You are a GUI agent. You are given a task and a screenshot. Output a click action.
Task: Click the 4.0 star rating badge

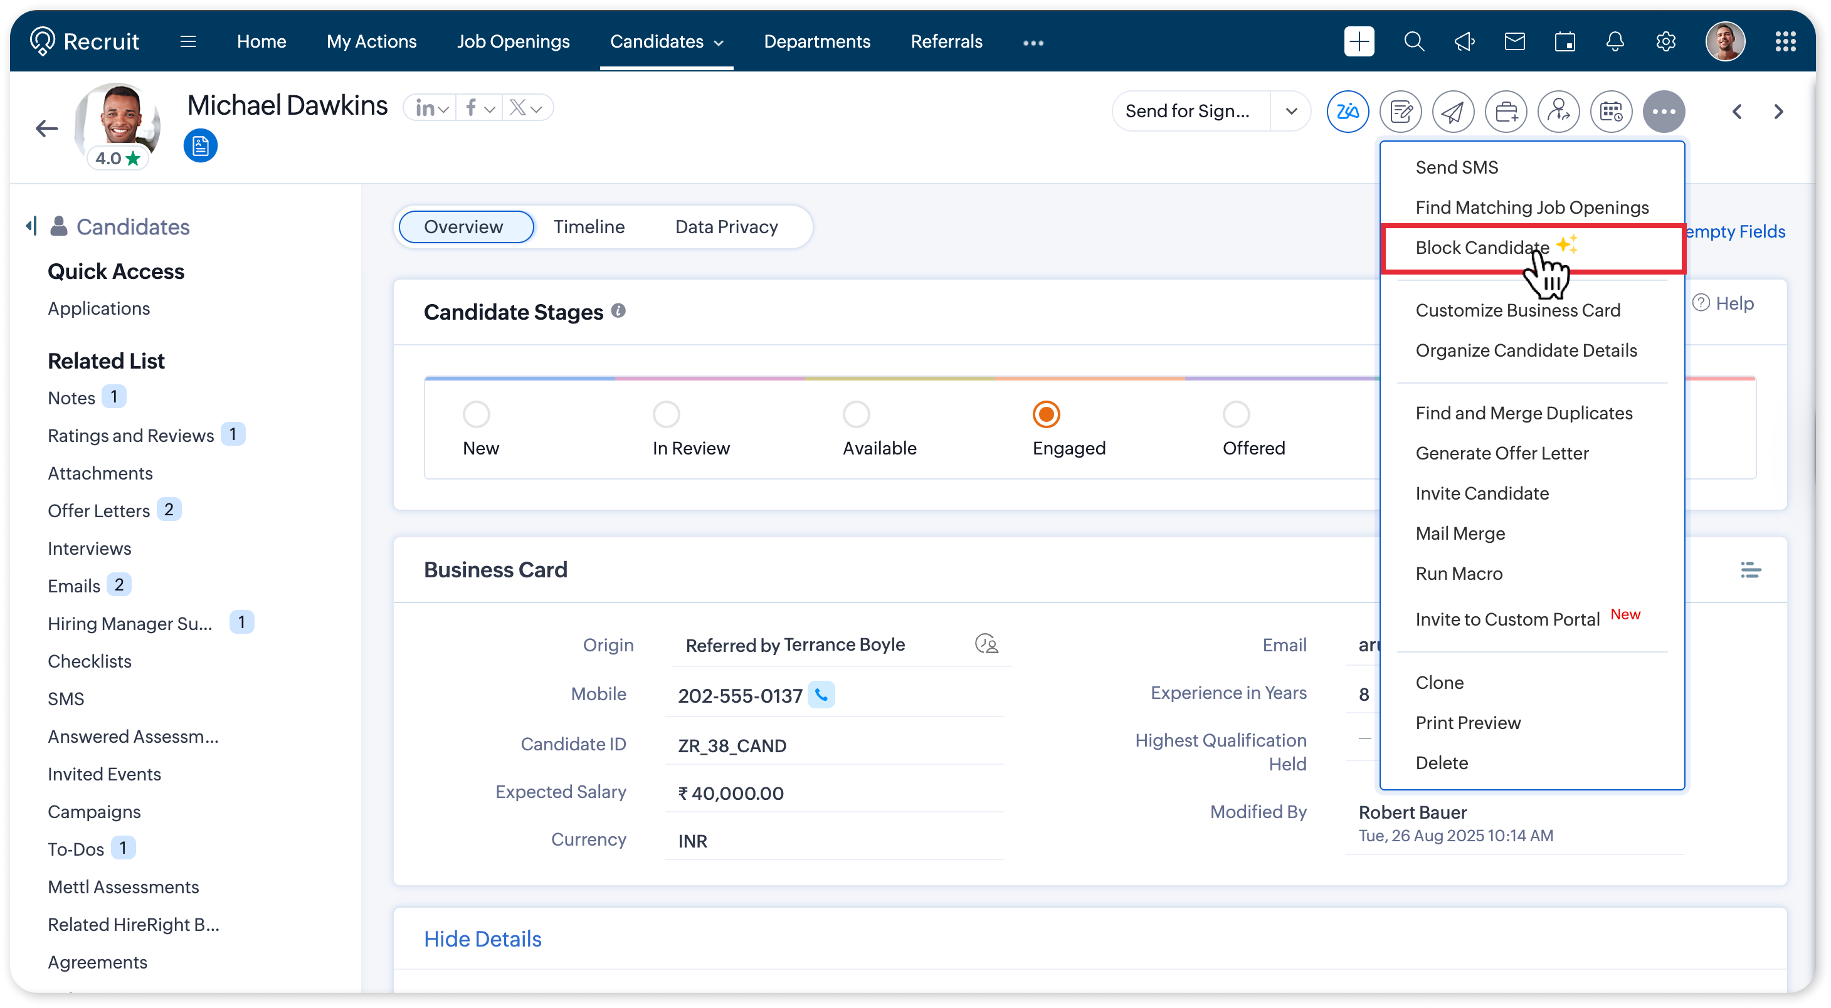(117, 158)
